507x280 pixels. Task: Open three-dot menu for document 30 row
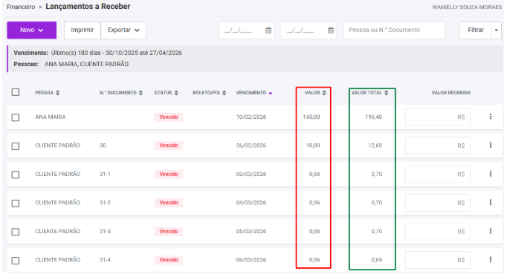(x=491, y=146)
